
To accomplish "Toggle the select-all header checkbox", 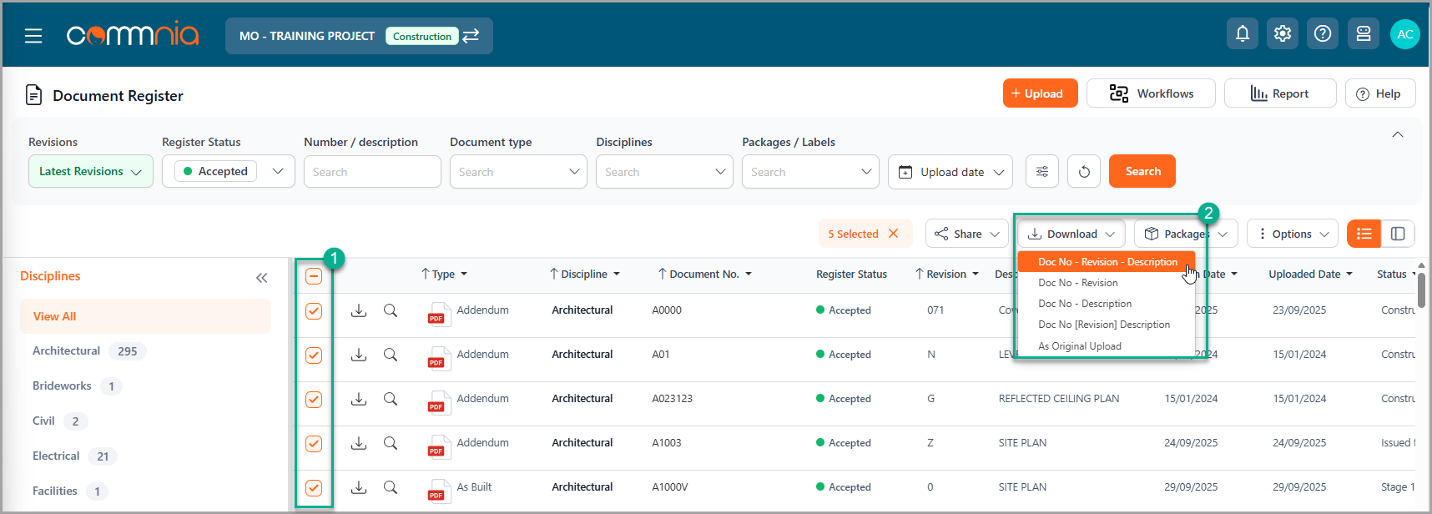I will pyautogui.click(x=314, y=276).
